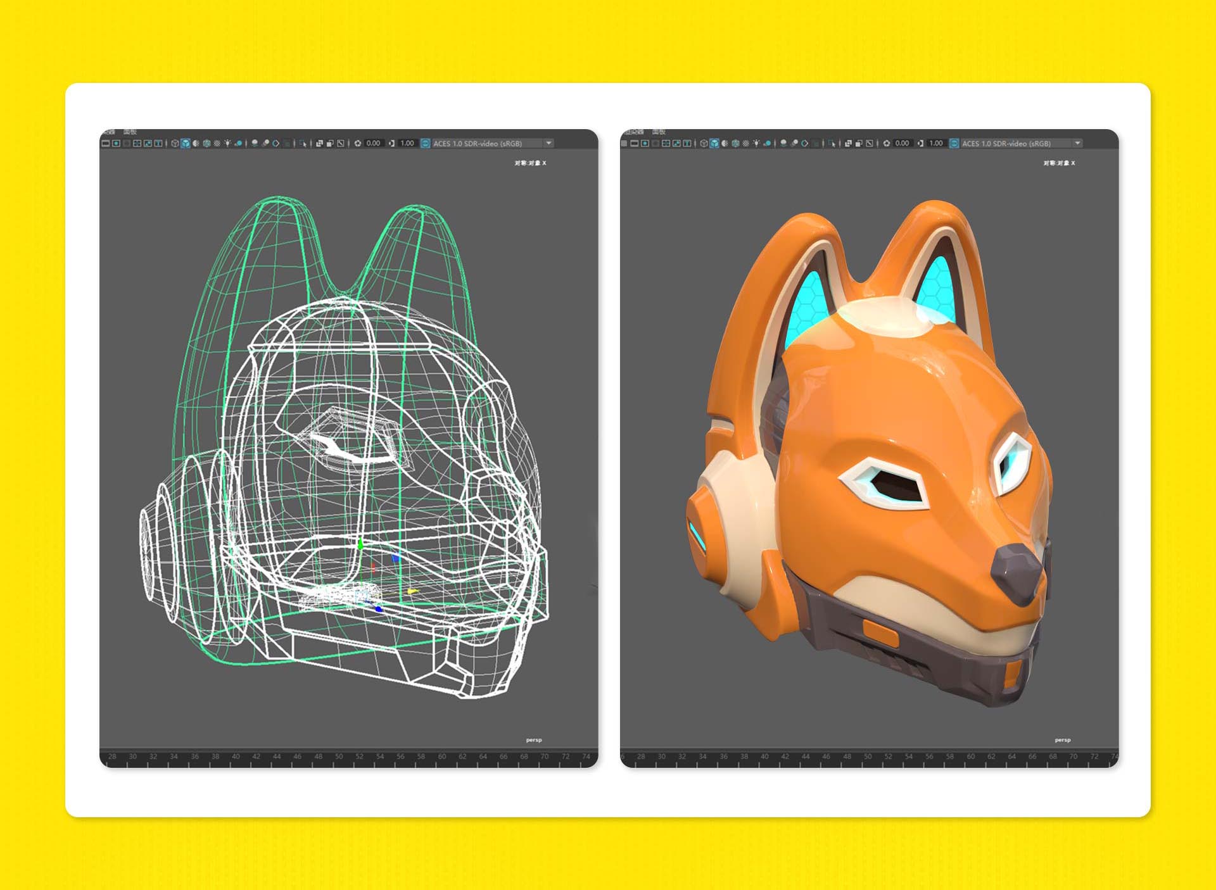The image size is (1216, 890).
Task: Select smooth shade all cube in right viewport
Action: tap(714, 143)
